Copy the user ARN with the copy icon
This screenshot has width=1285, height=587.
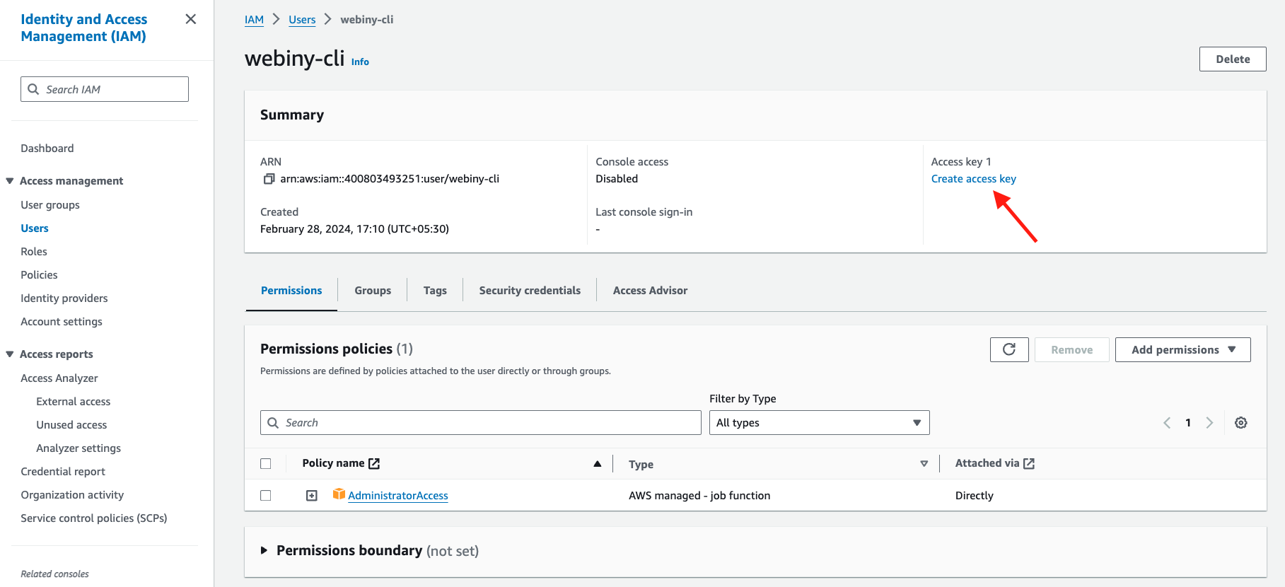[269, 179]
